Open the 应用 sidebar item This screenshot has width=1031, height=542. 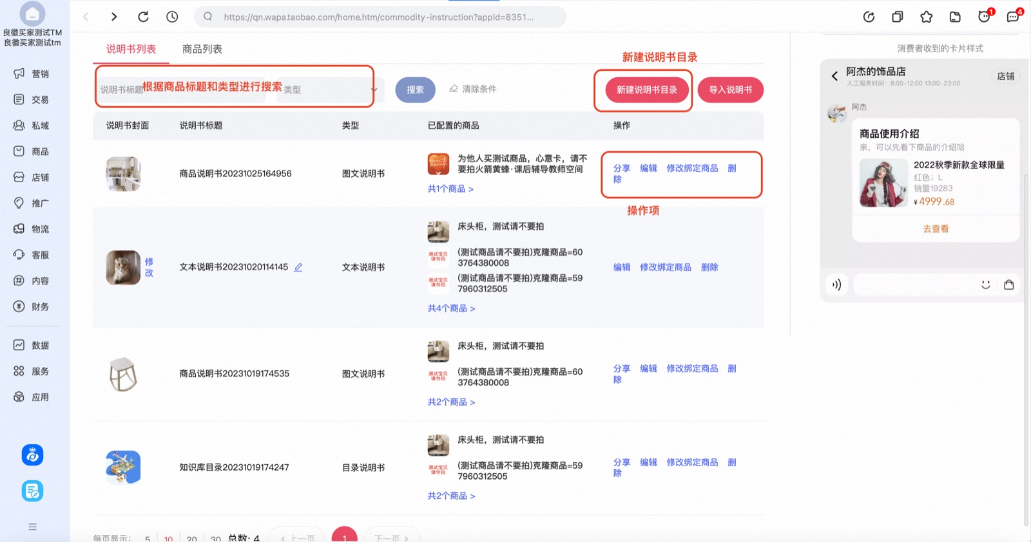click(x=32, y=397)
